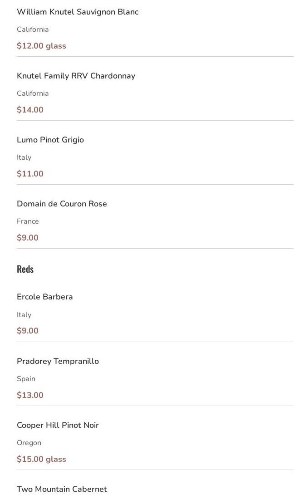Click the $9.00 price under France

coord(27,238)
